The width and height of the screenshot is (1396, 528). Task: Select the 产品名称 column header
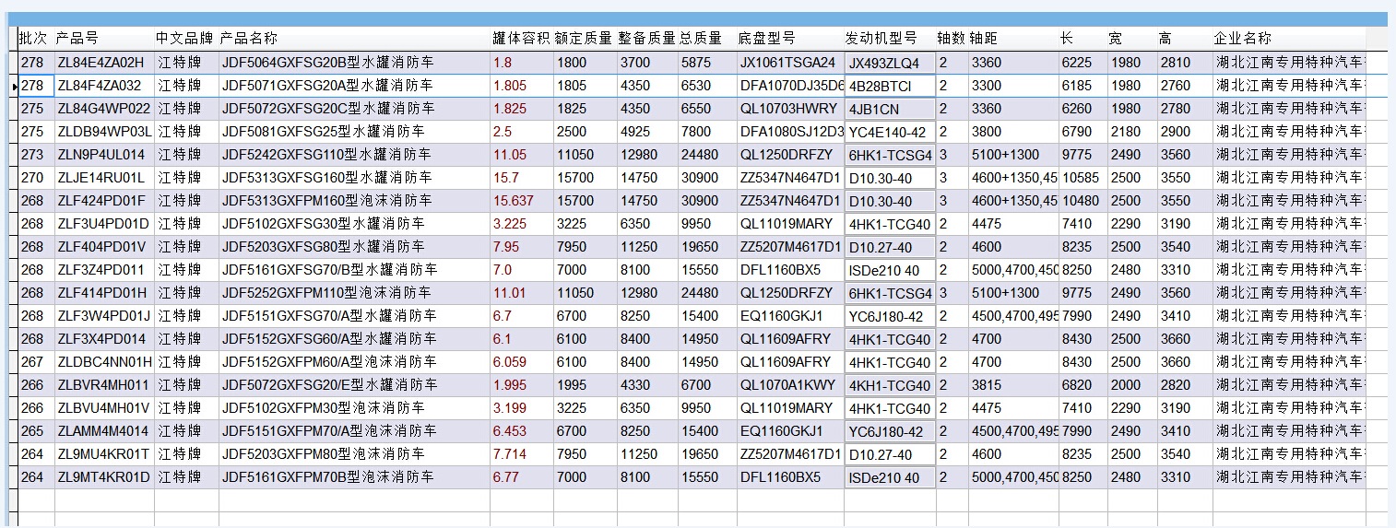click(248, 39)
